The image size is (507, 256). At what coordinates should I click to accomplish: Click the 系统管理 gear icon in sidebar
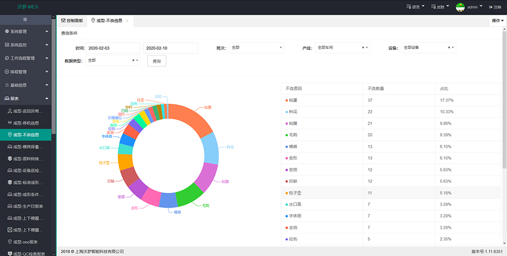[x=7, y=32]
